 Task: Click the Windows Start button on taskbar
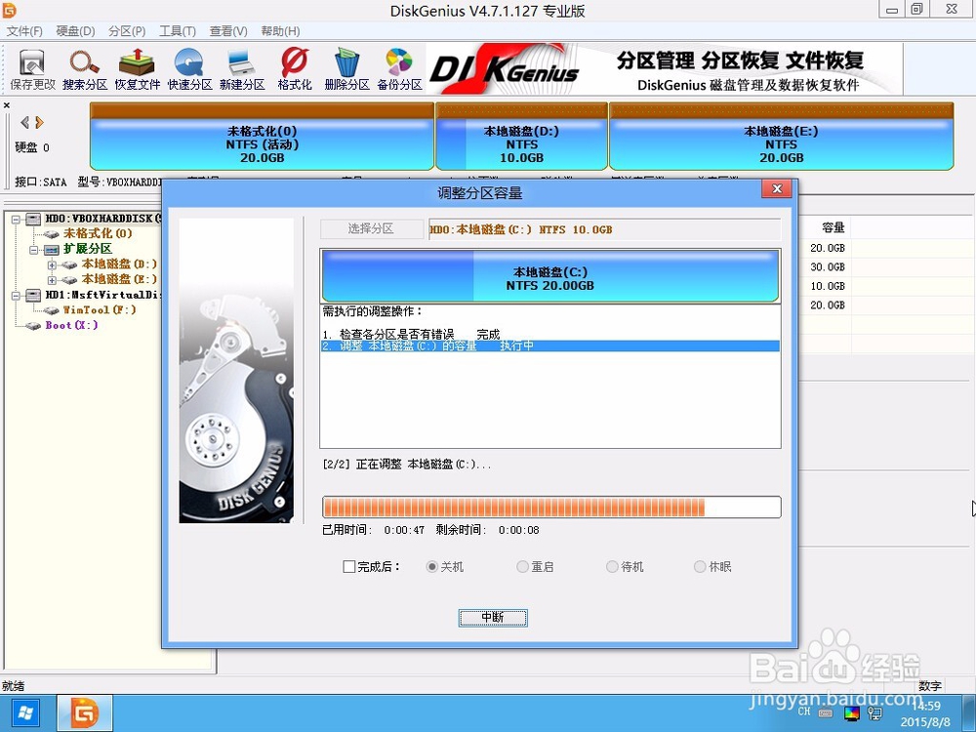pyautogui.click(x=25, y=714)
